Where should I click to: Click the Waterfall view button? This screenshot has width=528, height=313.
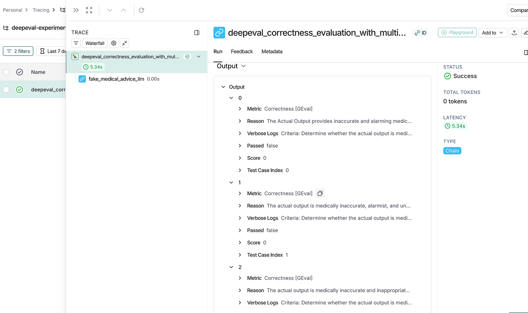[95, 43]
